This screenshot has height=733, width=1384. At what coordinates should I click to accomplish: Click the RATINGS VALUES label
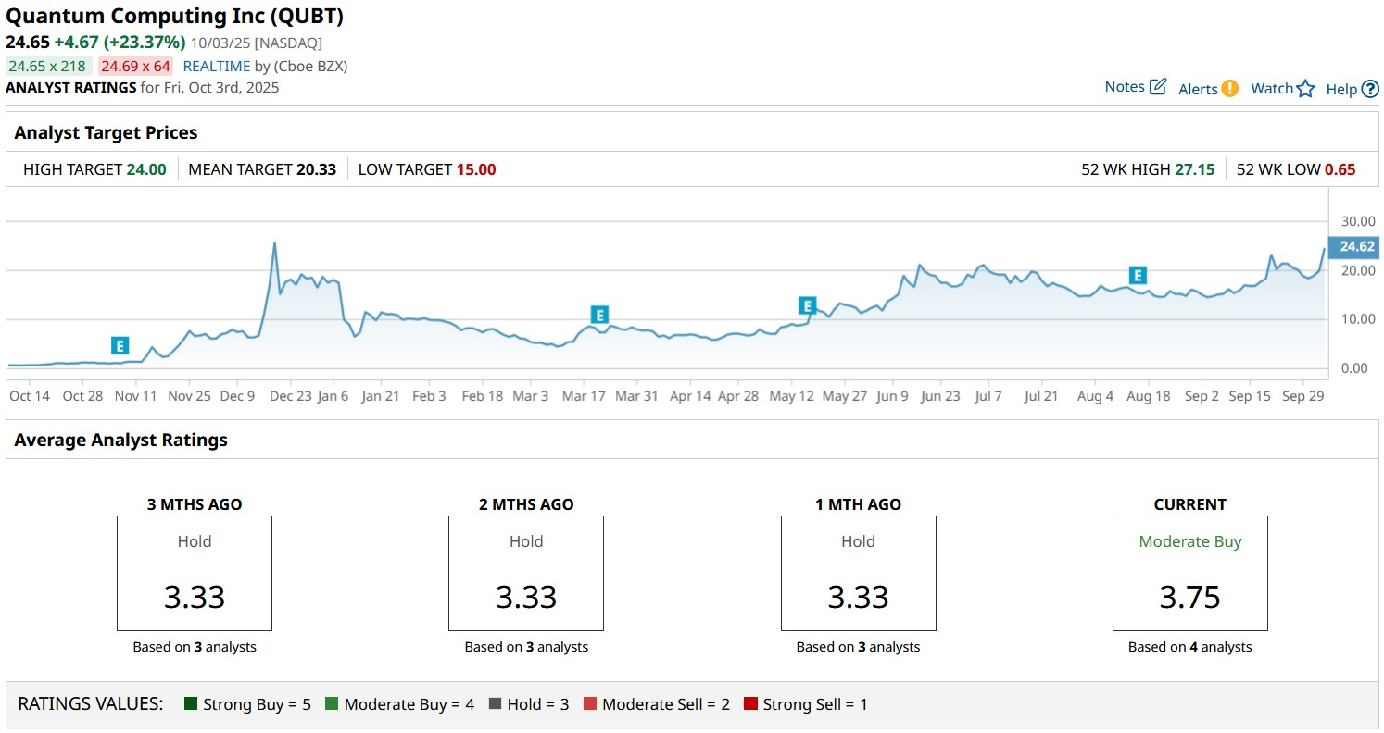point(91,704)
